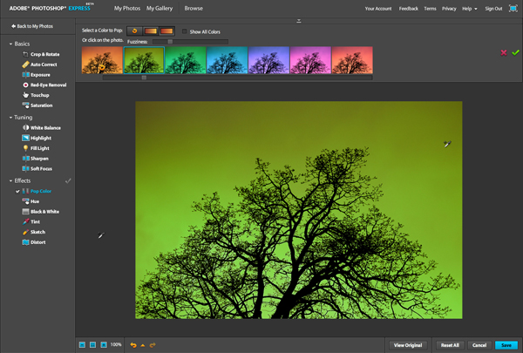The image size is (523, 353).
Task: Click Sign Out
Action: click(493, 9)
